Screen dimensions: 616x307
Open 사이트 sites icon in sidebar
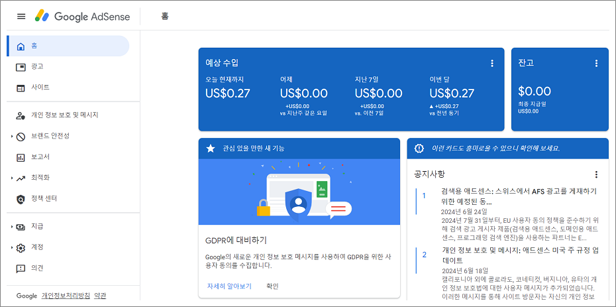21,88
